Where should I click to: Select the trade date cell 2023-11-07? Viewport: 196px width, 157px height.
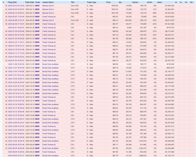[x=30, y=64]
